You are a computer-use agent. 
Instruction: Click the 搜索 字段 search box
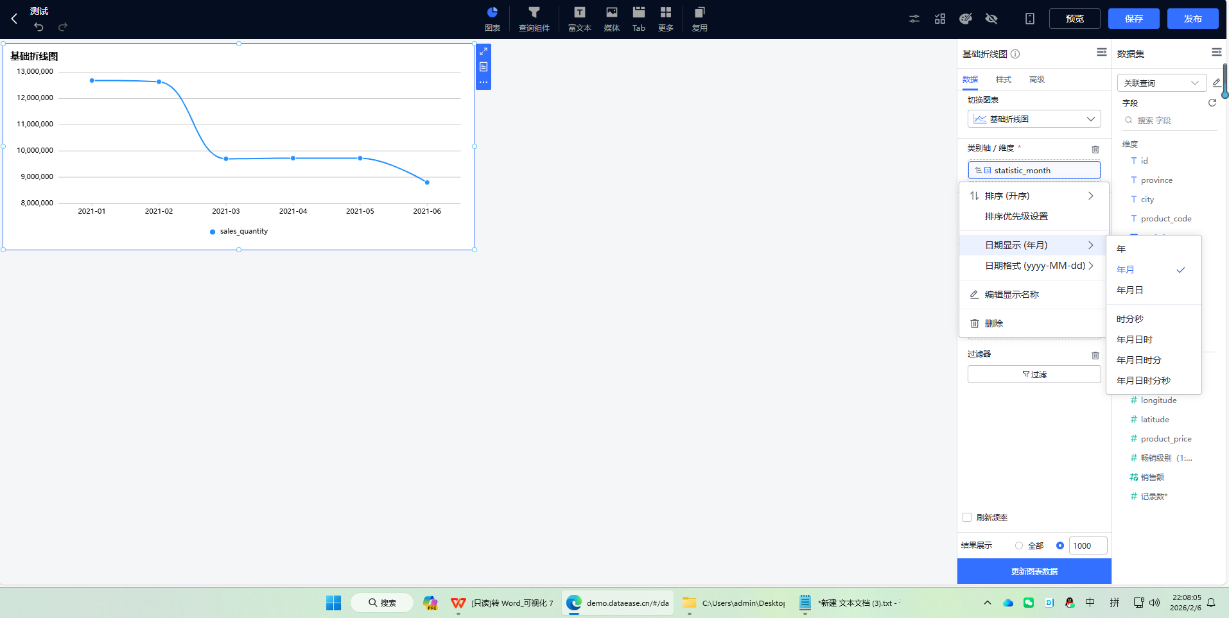click(x=1169, y=120)
